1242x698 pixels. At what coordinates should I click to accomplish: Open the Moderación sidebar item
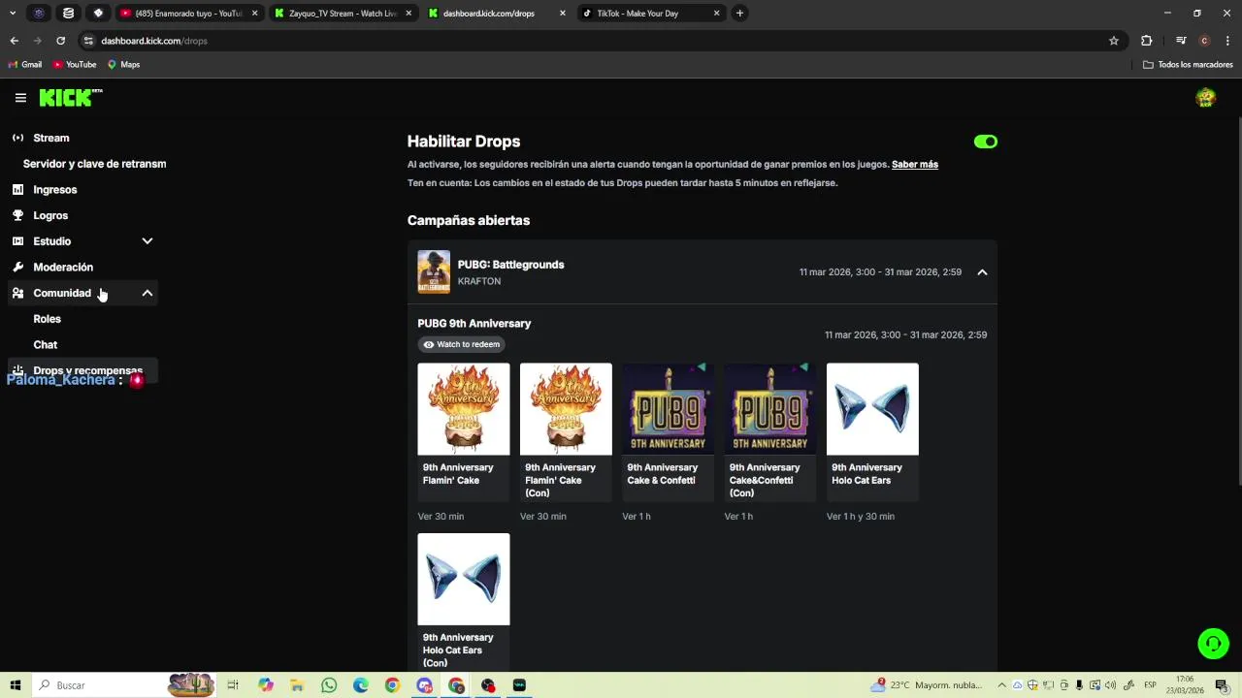click(82, 267)
